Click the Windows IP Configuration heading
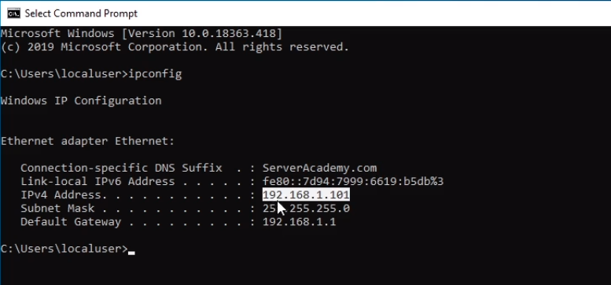This screenshot has height=285, width=611. 81,101
